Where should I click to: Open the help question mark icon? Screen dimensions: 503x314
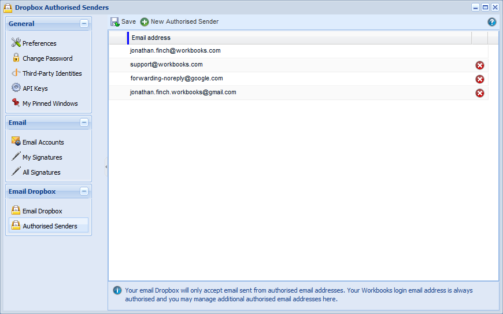(492, 22)
